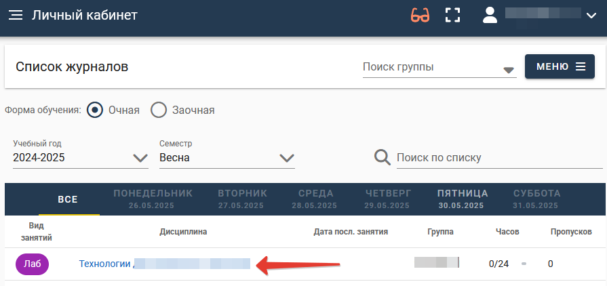Click the Личный кабинет title

click(85, 15)
